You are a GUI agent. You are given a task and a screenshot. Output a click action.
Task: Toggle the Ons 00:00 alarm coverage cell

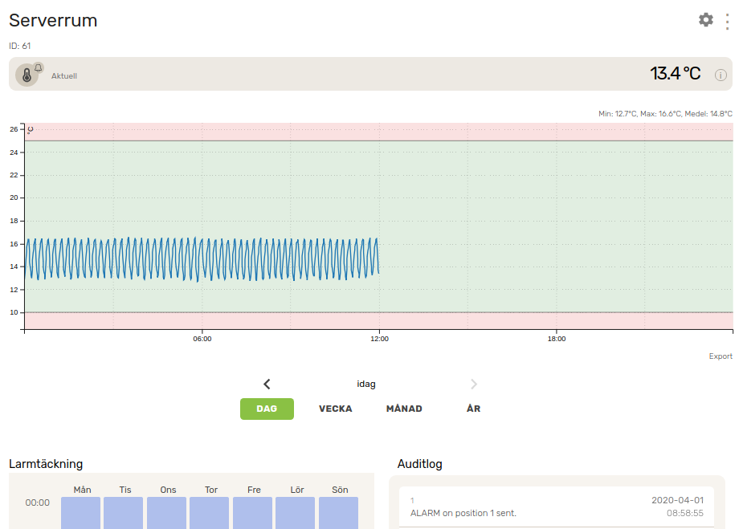point(166,512)
